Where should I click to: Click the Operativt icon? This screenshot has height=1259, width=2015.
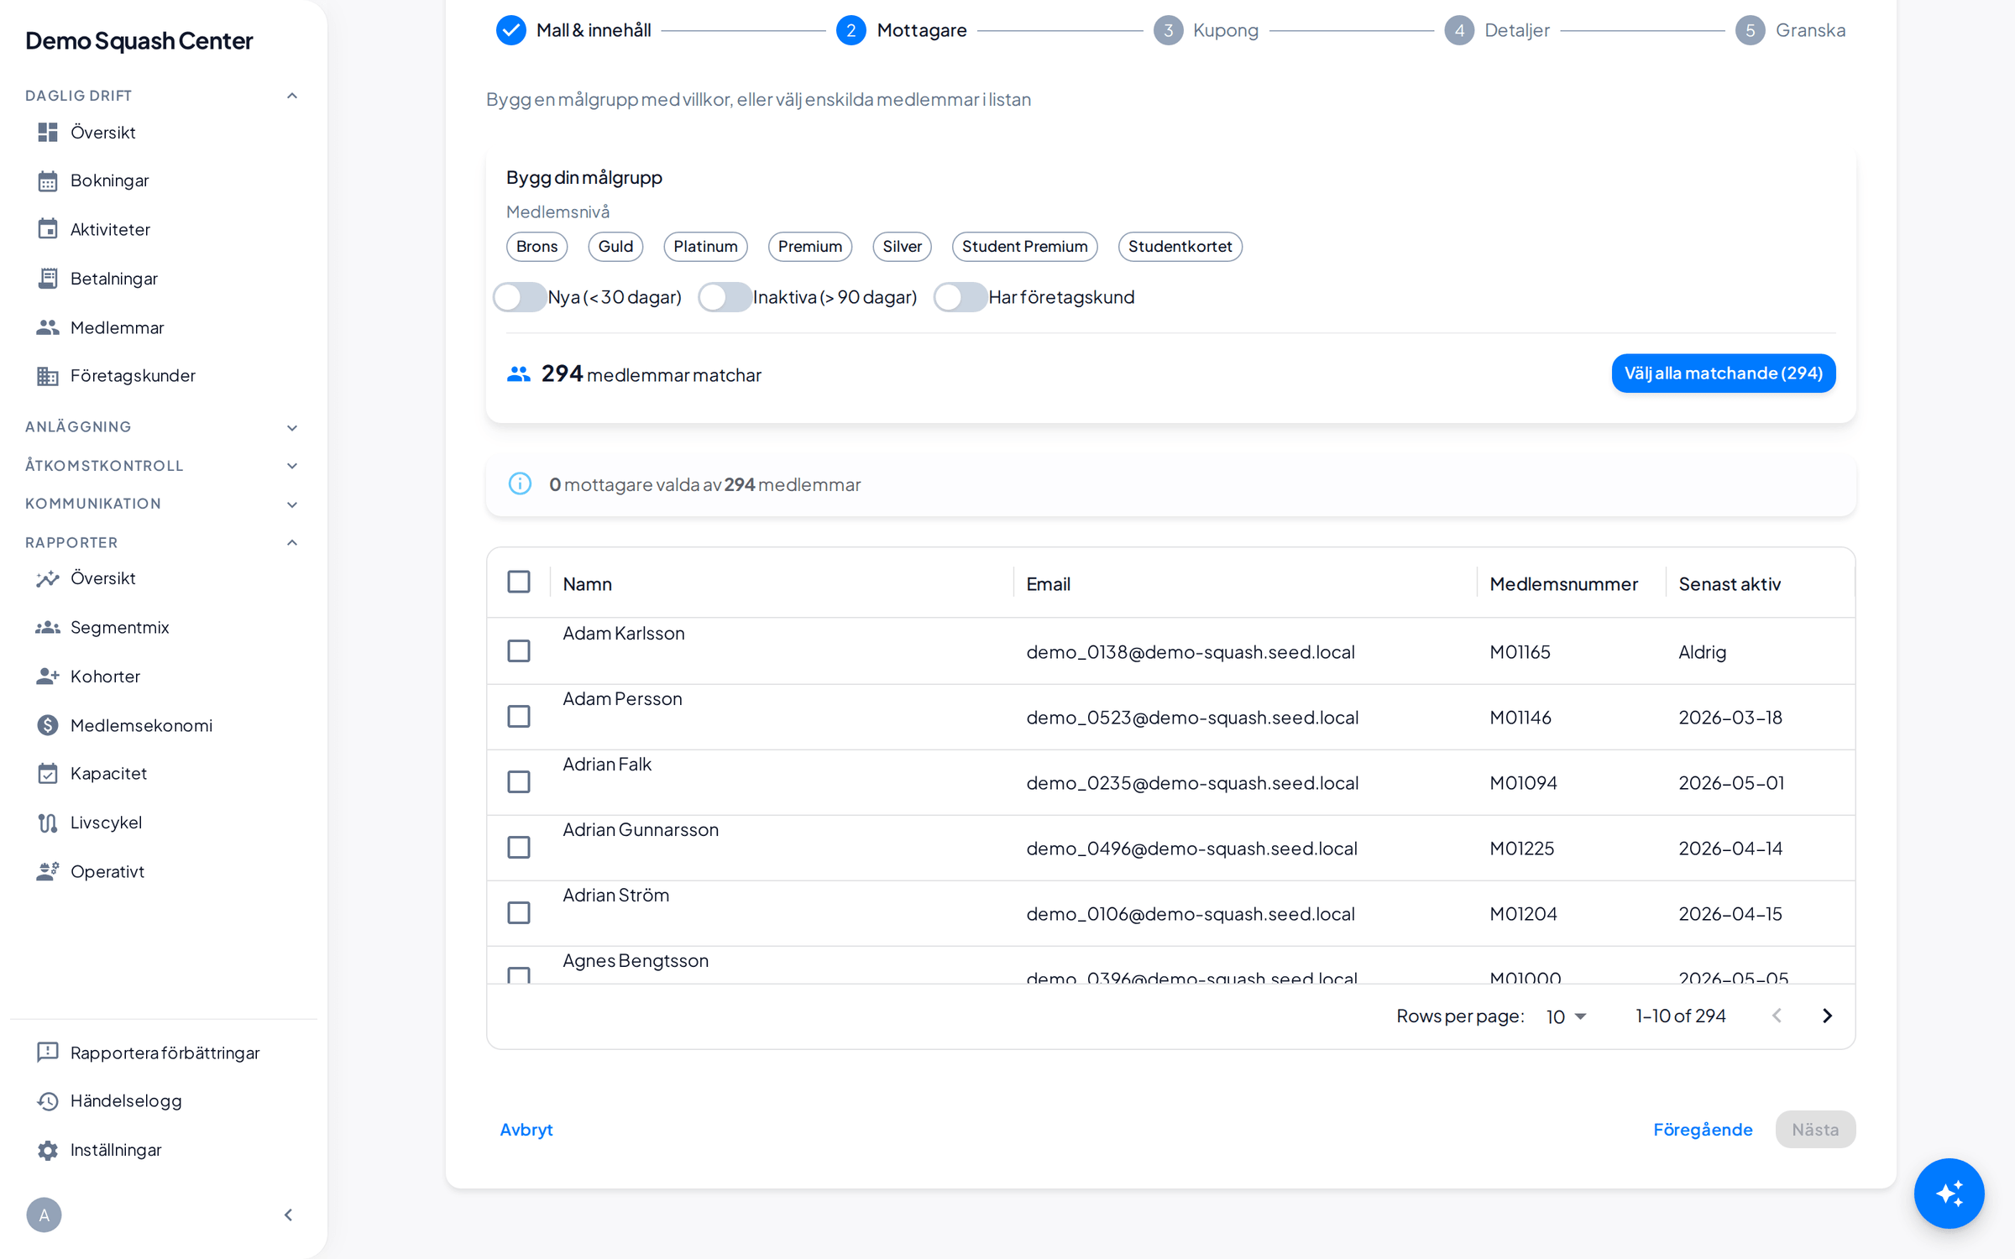pyautogui.click(x=48, y=871)
